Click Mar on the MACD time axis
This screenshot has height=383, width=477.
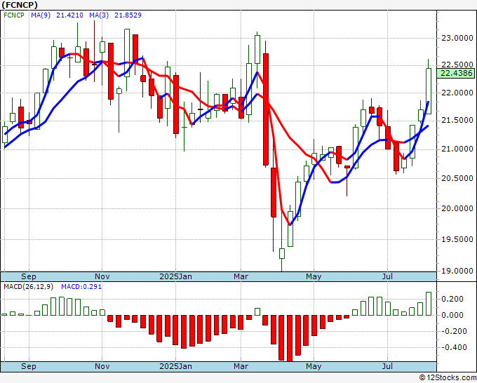[241, 366]
